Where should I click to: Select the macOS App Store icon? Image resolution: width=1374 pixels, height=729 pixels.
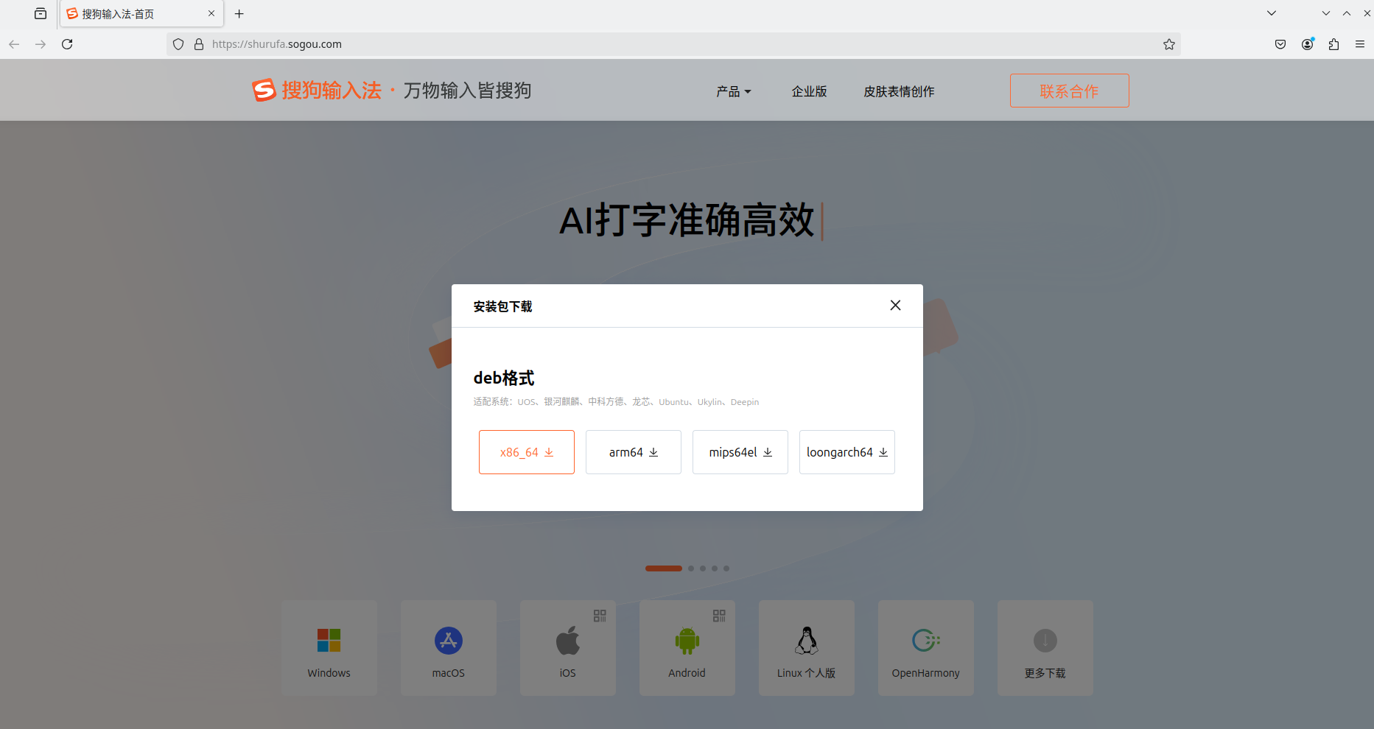(x=448, y=641)
